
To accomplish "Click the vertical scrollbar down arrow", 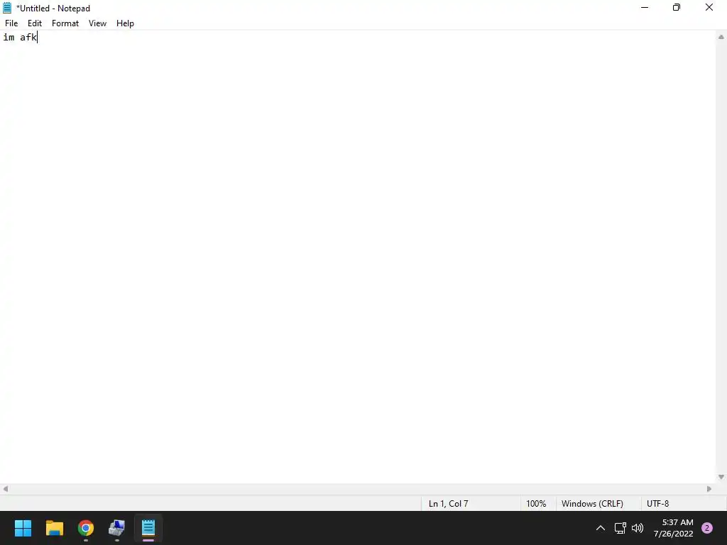I will coord(721,477).
